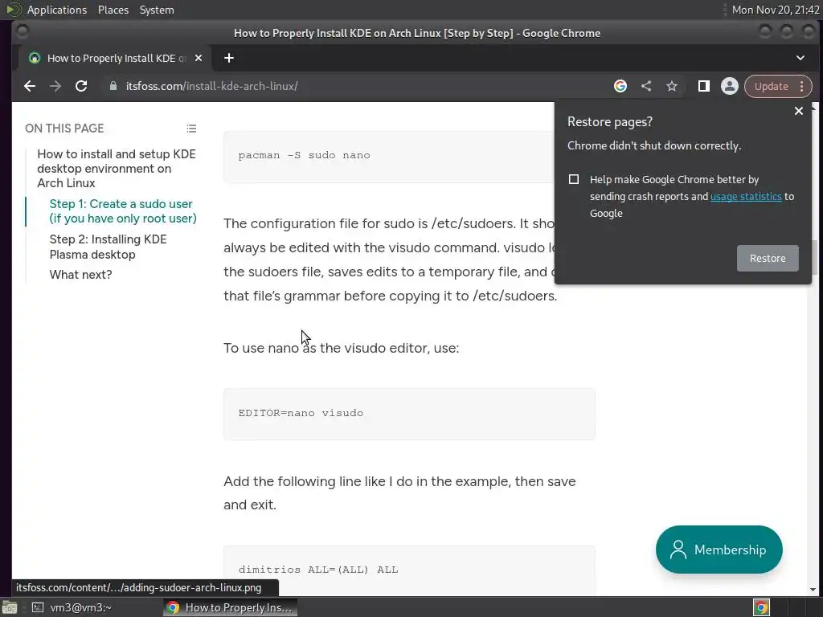This screenshot has width=823, height=617.
Task: Open the Chrome profile avatar
Action: (x=730, y=86)
